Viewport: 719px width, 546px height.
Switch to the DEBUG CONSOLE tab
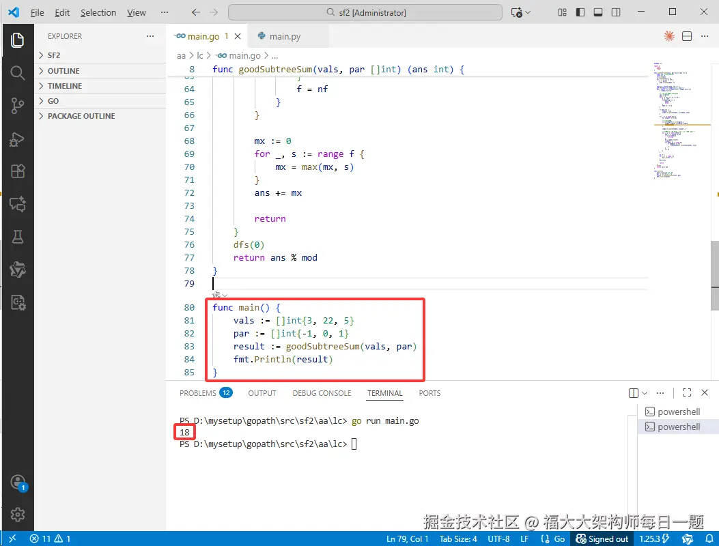point(322,393)
